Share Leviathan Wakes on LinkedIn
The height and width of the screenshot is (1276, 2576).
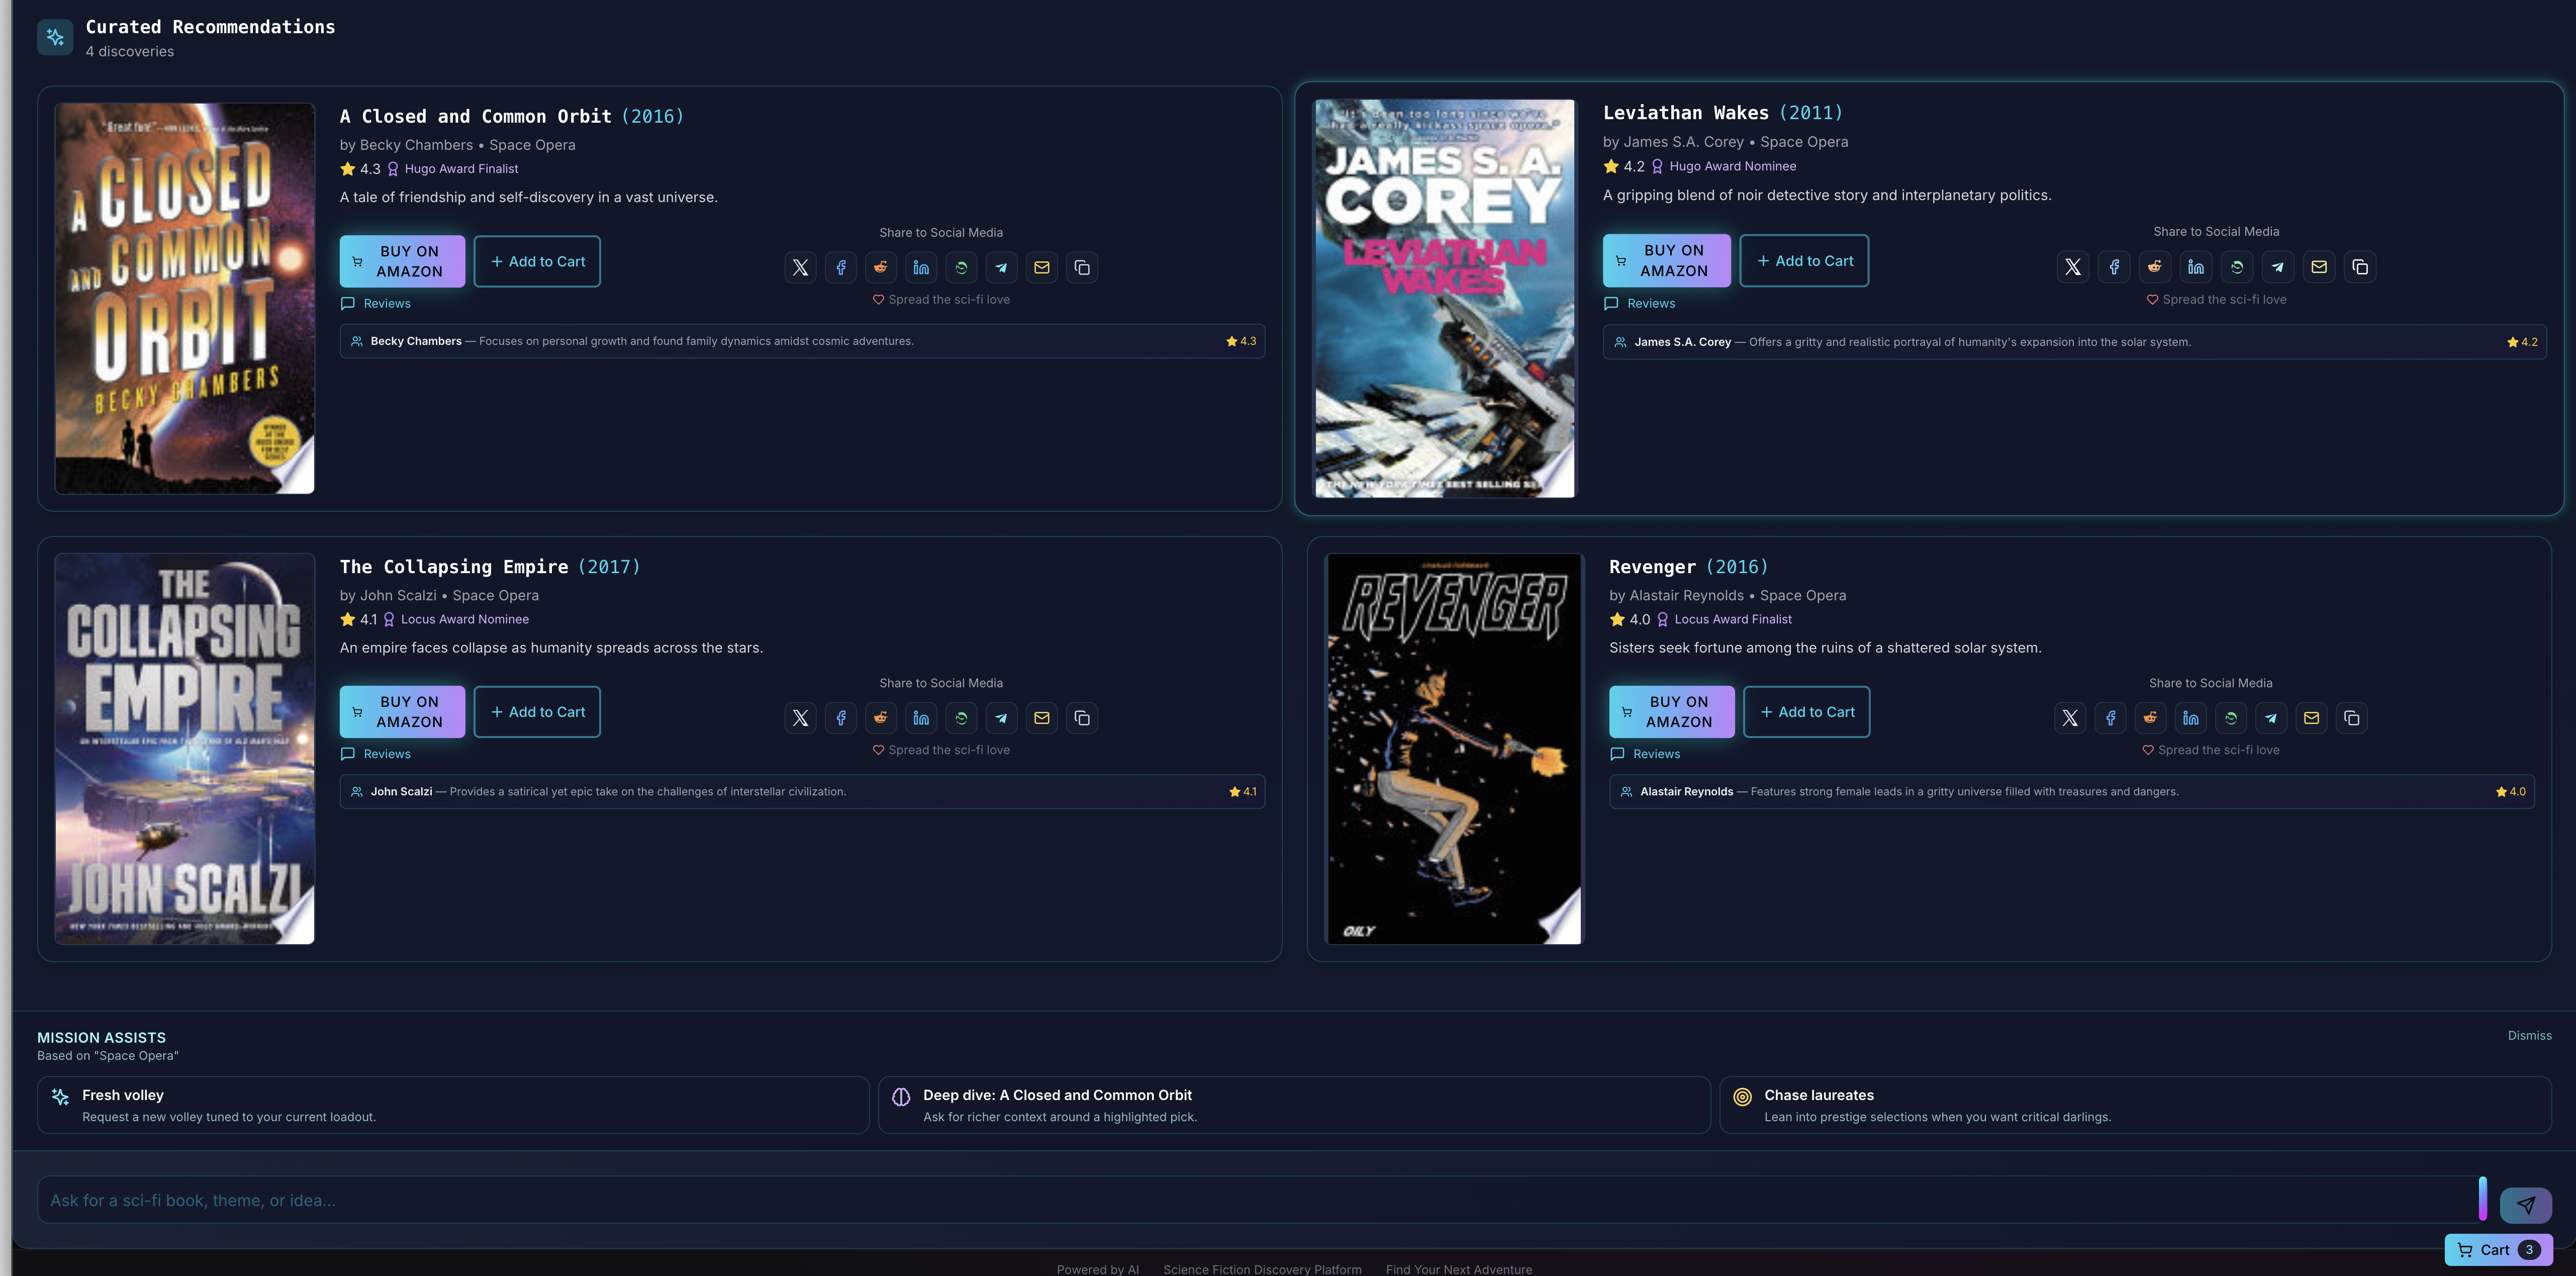click(x=2196, y=267)
